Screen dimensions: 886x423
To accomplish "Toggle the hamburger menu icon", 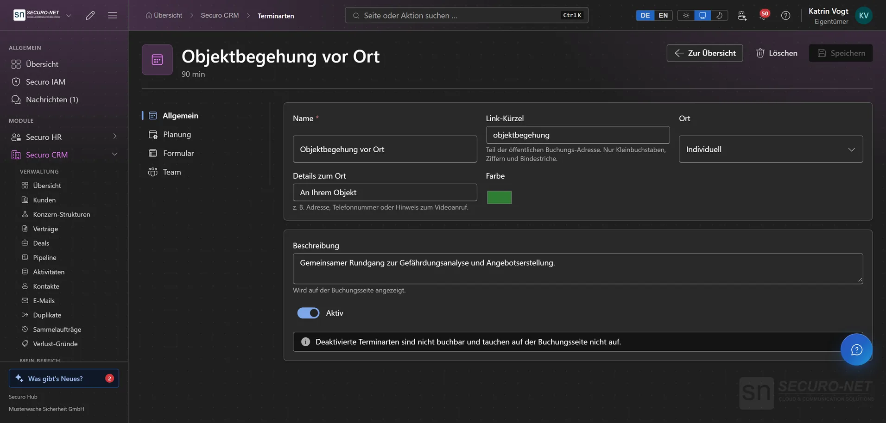I will [112, 15].
